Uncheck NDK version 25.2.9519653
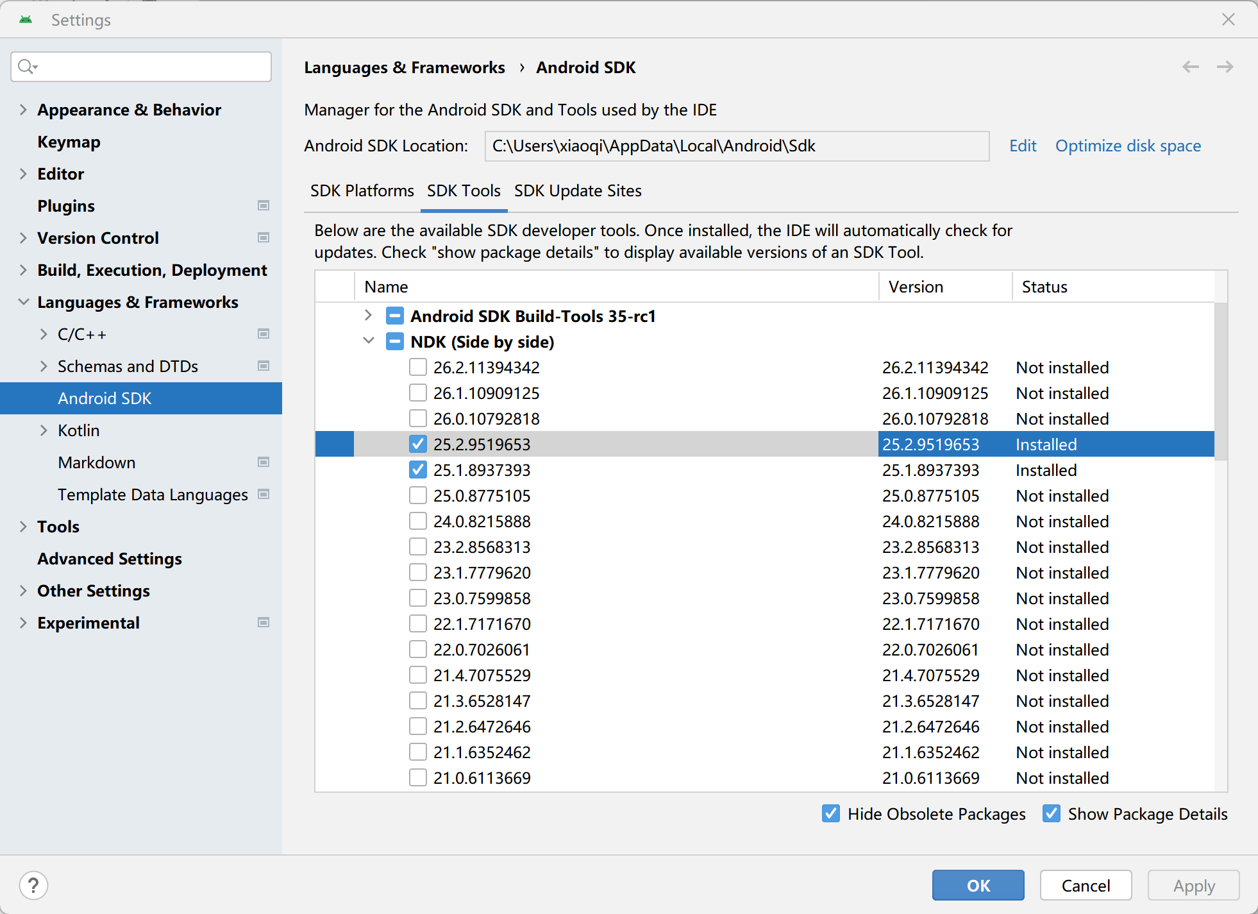1258x914 pixels. coord(418,444)
